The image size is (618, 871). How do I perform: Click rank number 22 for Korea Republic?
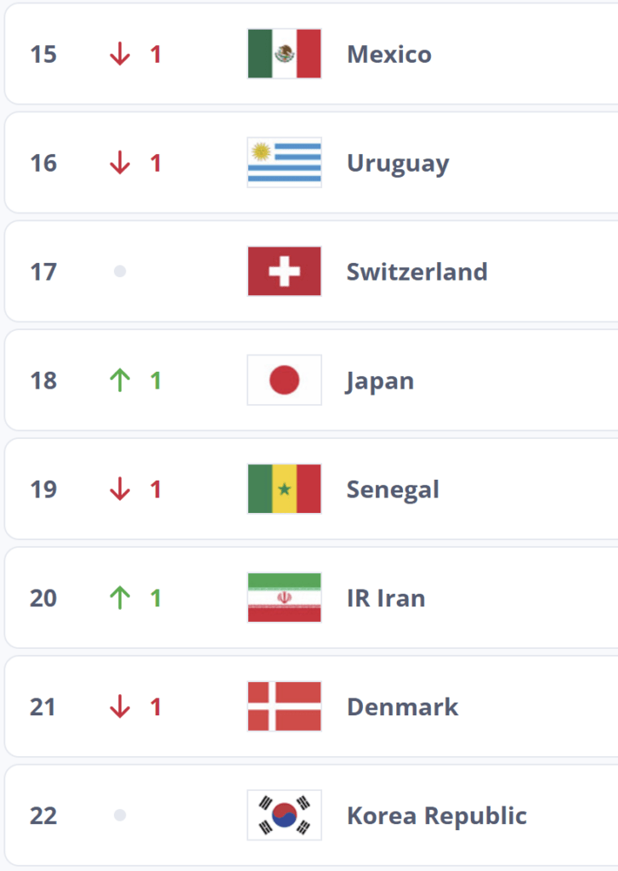click(43, 816)
